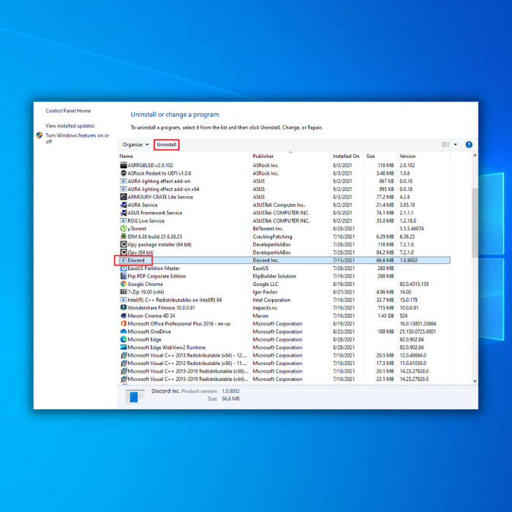Image resolution: width=512 pixels, height=512 pixels.
Task: Select Visual C++ 2012 Redistributable (x86) row
Action: tap(284, 363)
